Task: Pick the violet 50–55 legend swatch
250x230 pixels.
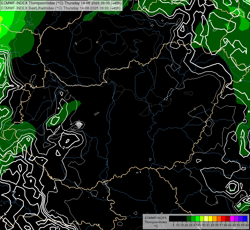Action: 241,218
